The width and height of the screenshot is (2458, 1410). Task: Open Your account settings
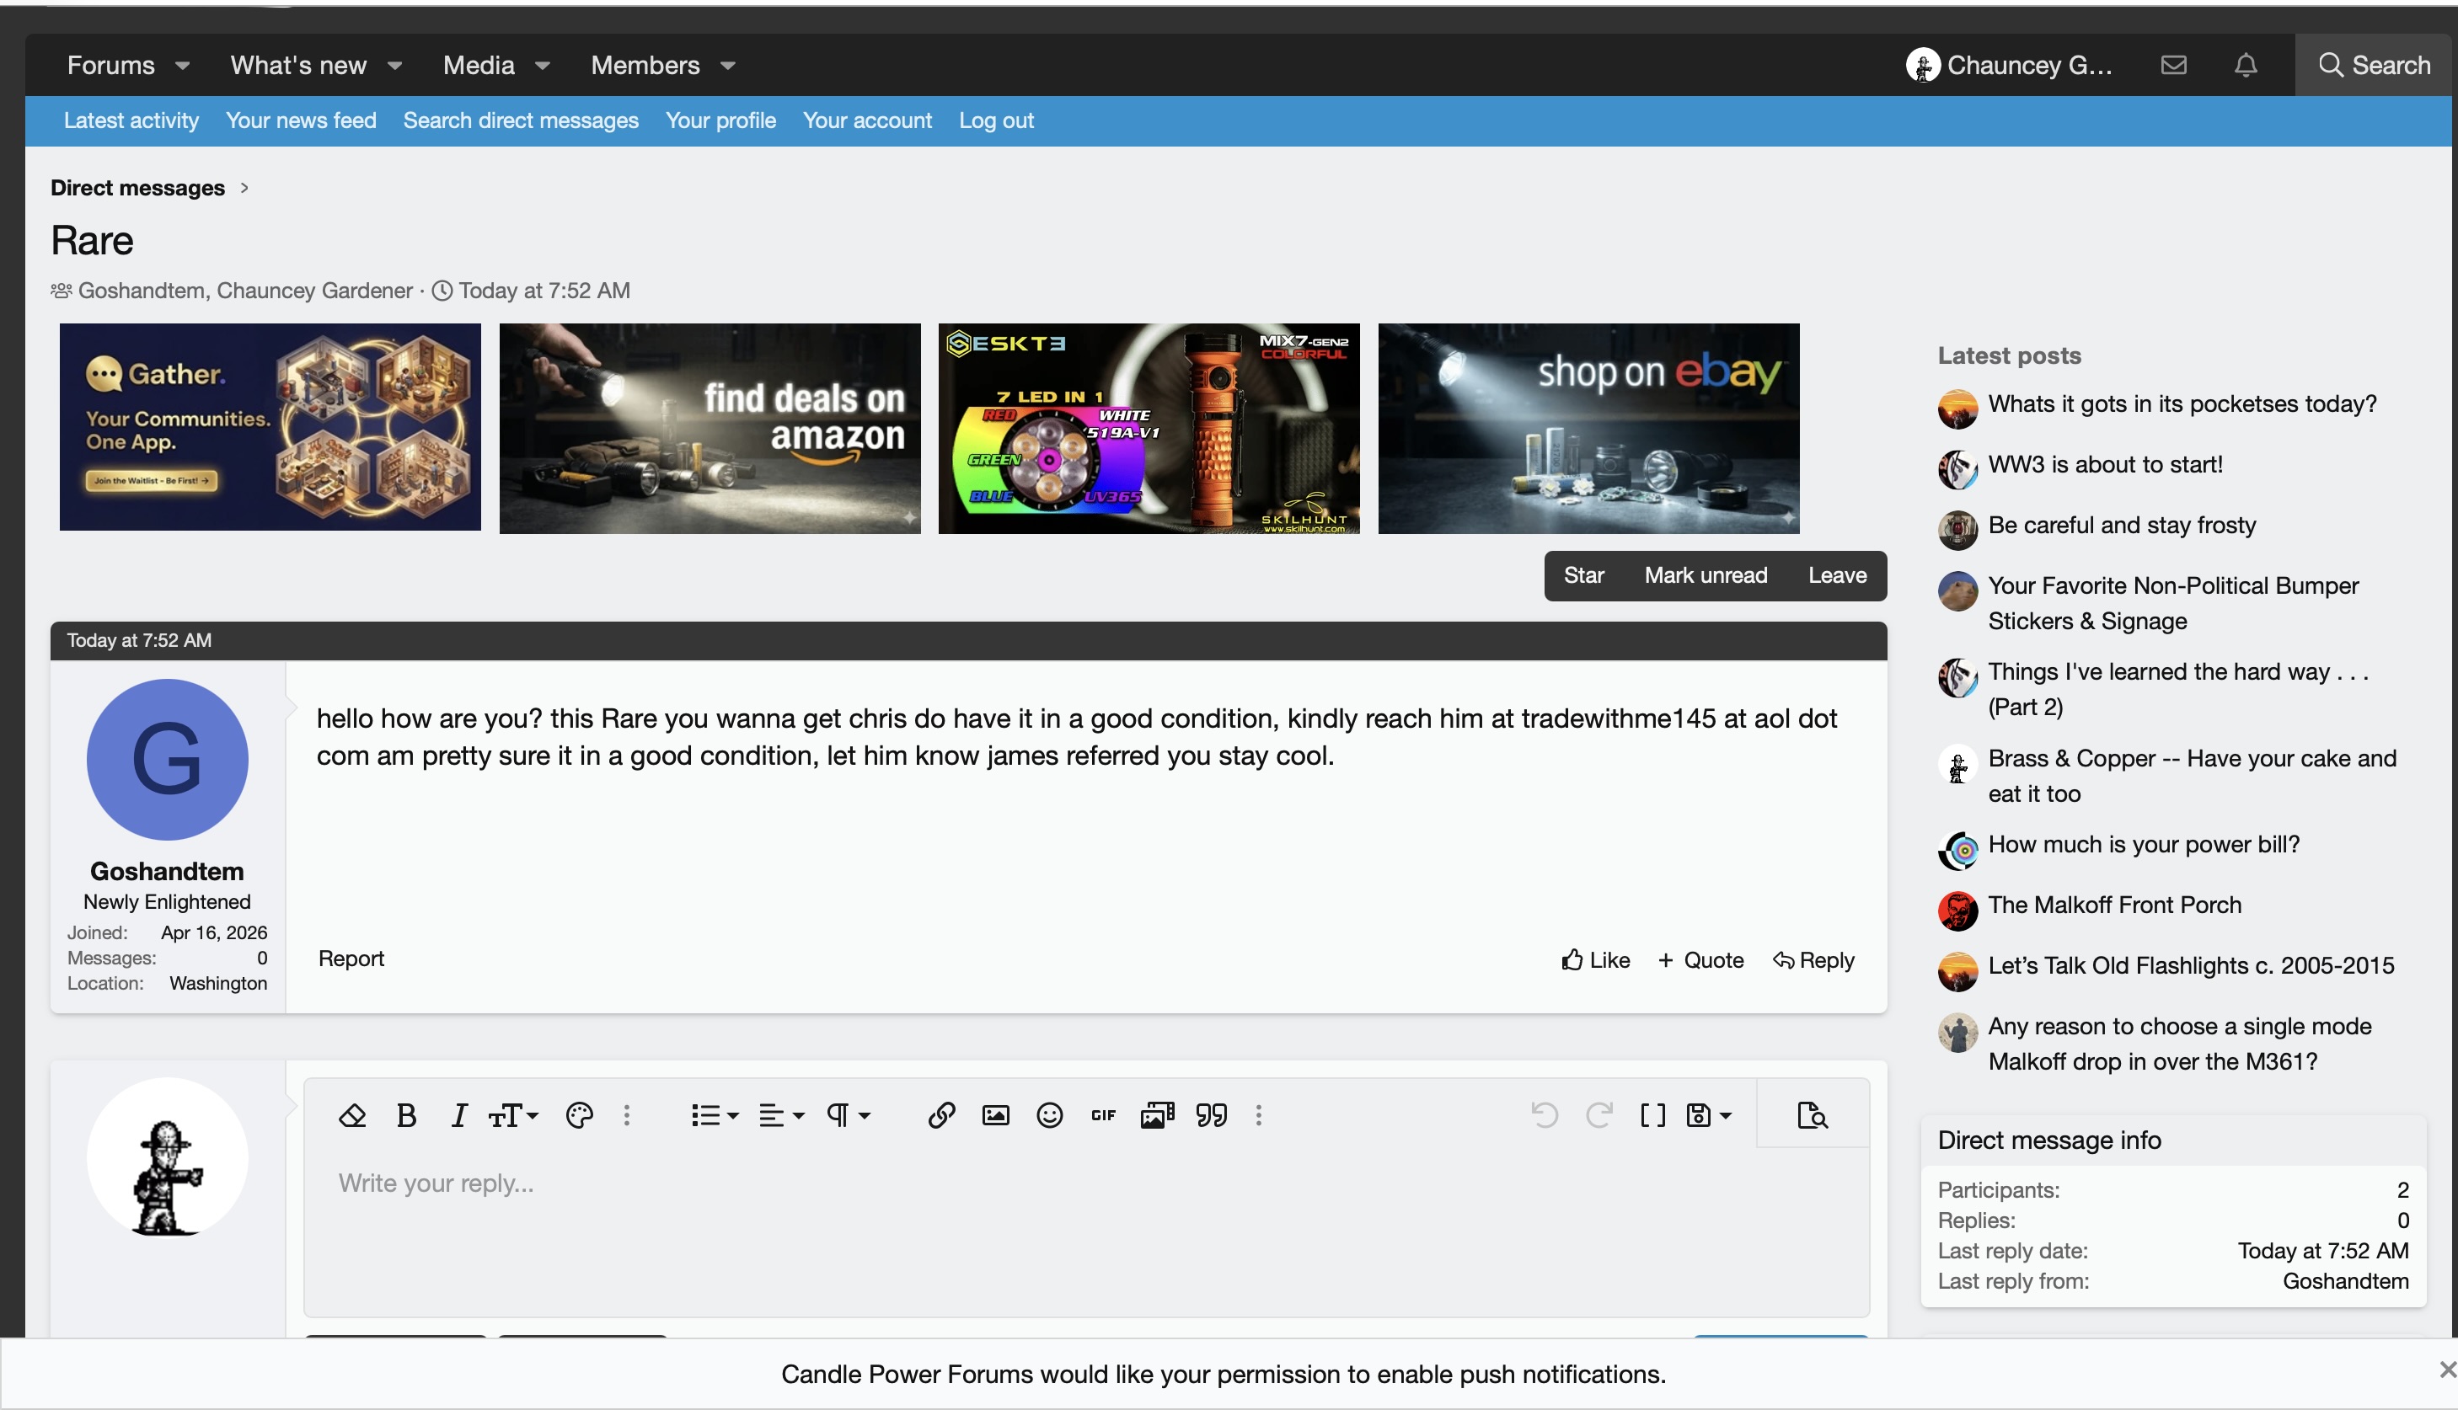867,120
